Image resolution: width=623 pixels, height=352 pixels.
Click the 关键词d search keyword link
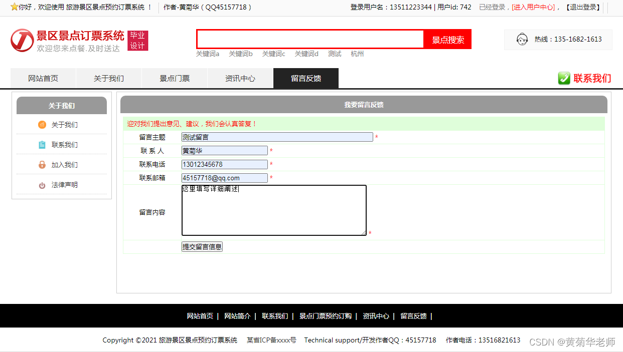(x=306, y=54)
